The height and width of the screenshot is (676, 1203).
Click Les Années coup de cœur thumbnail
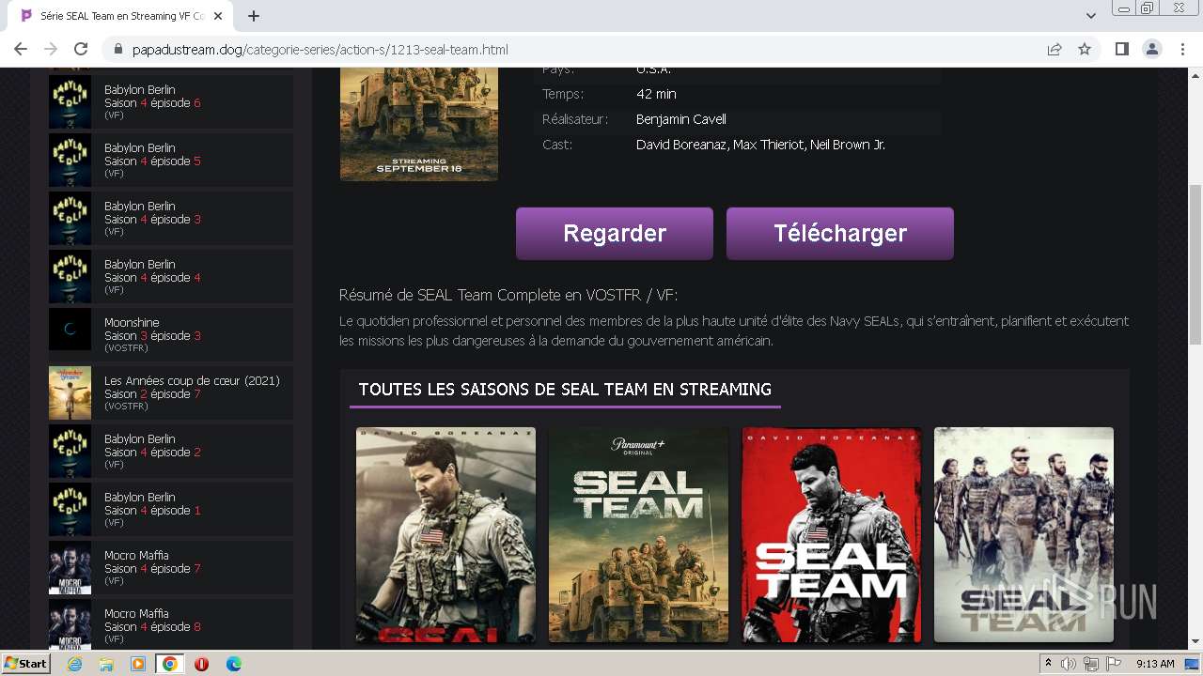coord(70,392)
